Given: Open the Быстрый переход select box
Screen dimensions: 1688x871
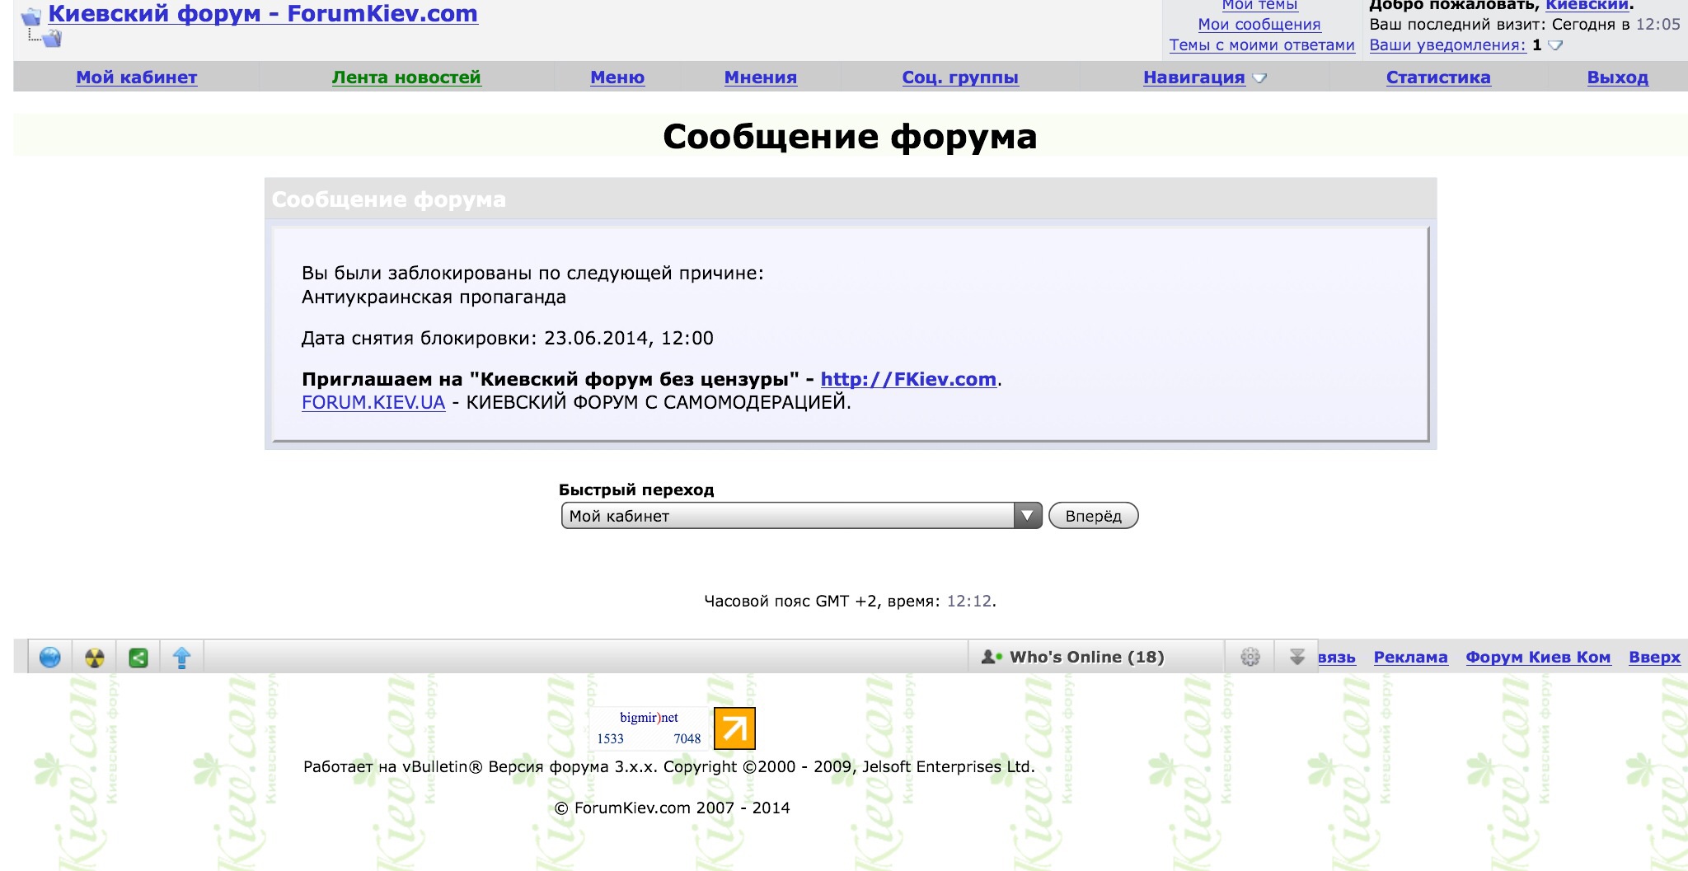Looking at the screenshot, I should pos(801,516).
